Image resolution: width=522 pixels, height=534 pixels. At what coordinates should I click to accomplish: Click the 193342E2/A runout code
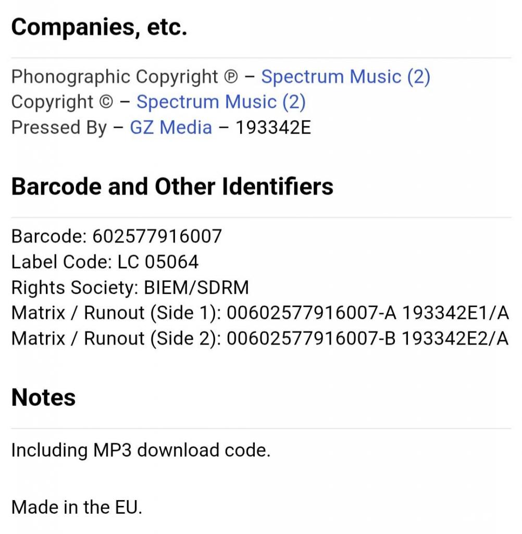tap(455, 338)
